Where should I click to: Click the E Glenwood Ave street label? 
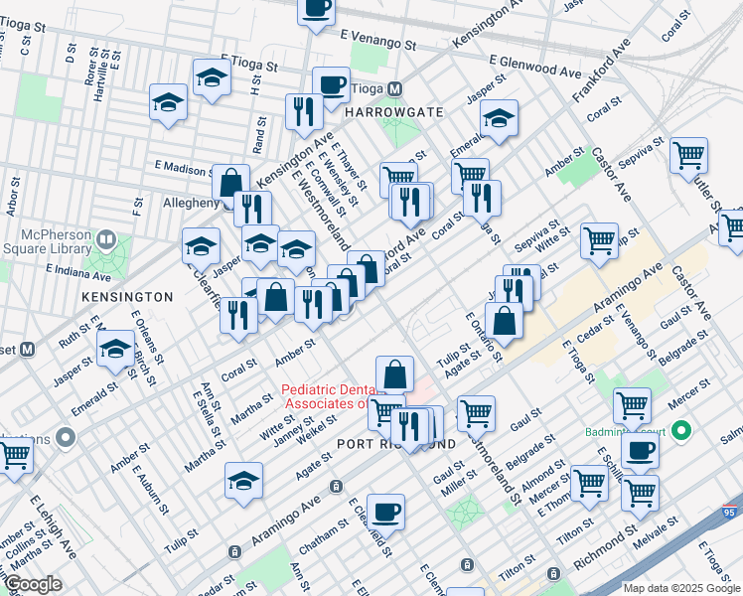535,67
